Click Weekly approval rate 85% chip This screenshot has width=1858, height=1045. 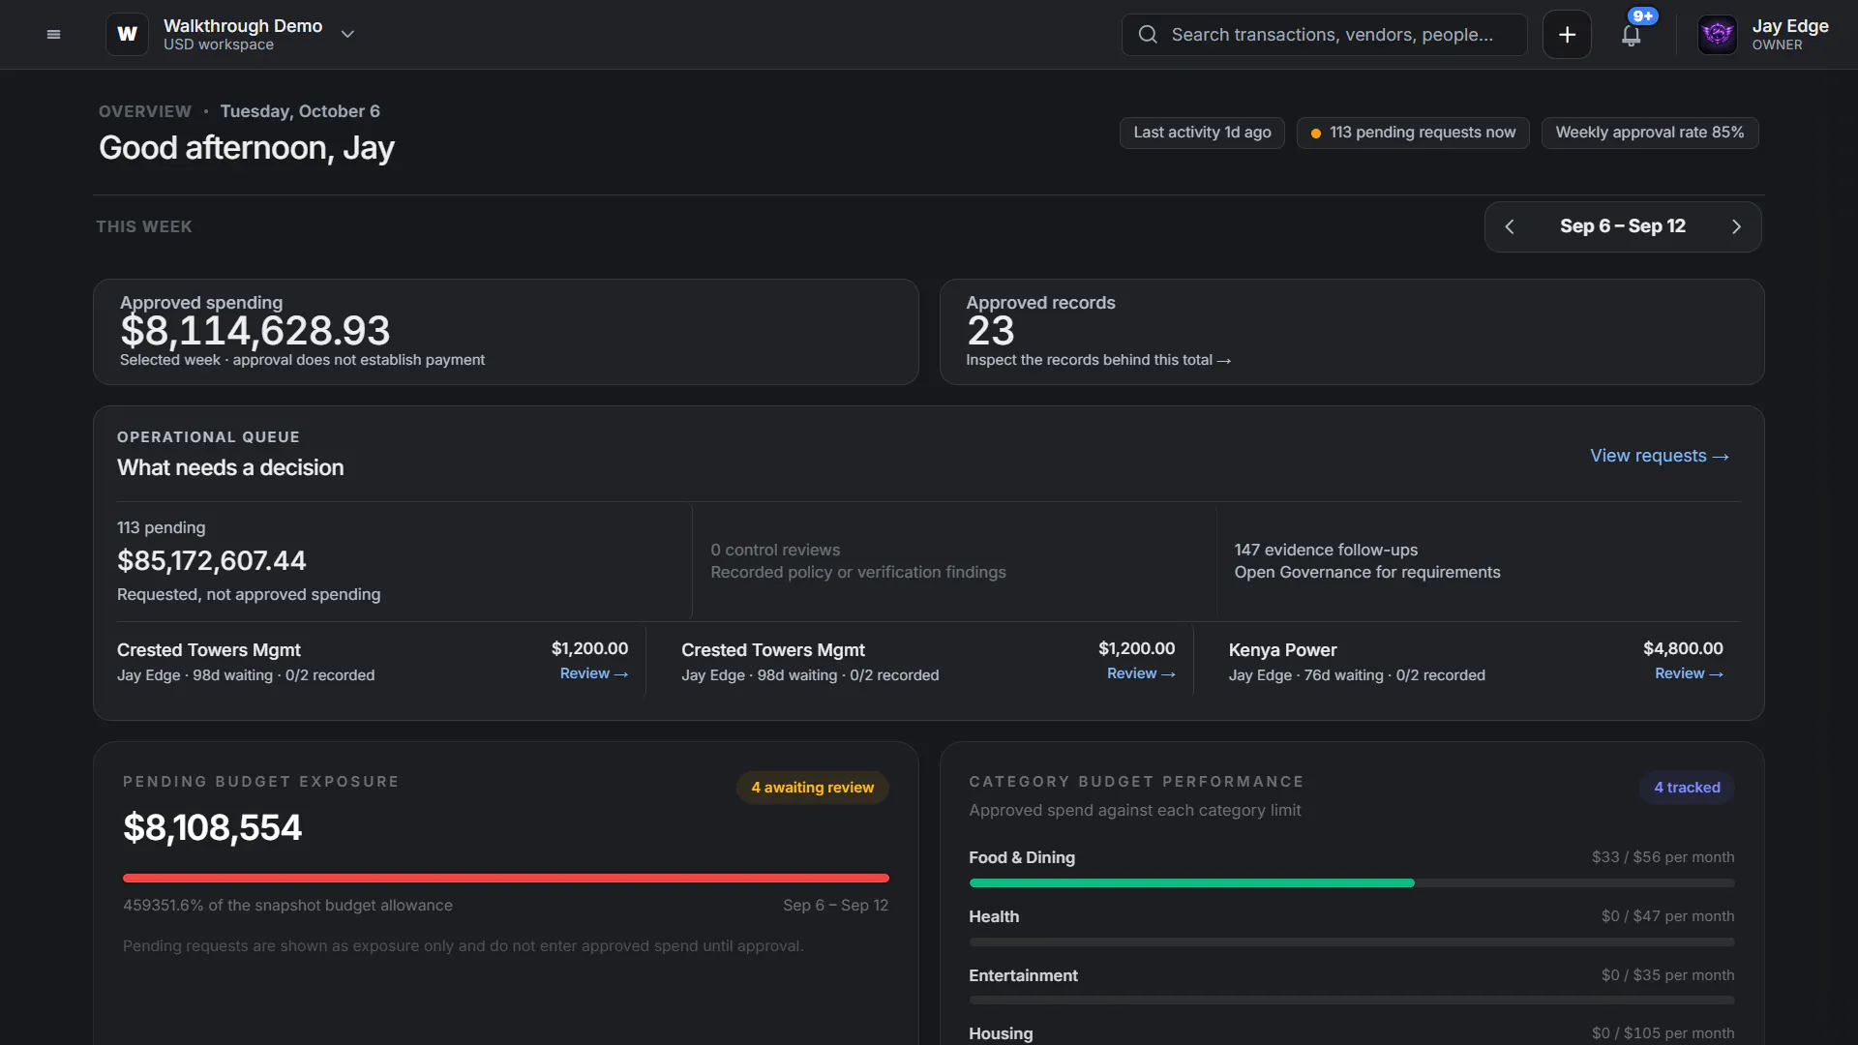1650,133
